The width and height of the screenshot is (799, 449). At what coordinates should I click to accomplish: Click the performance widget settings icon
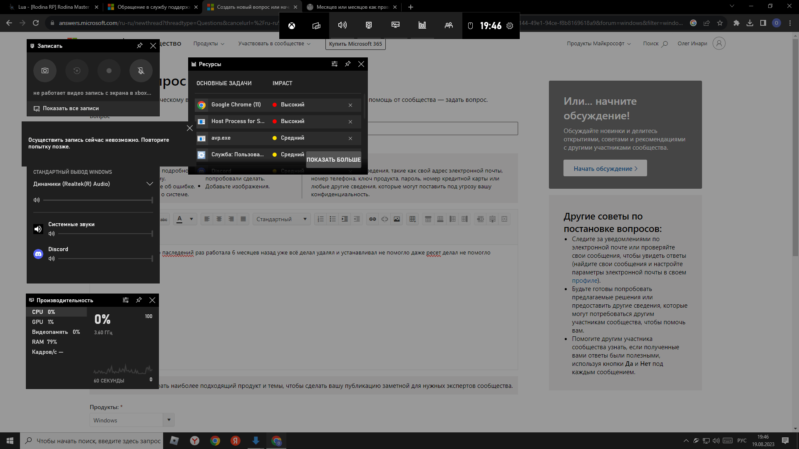pos(125,300)
